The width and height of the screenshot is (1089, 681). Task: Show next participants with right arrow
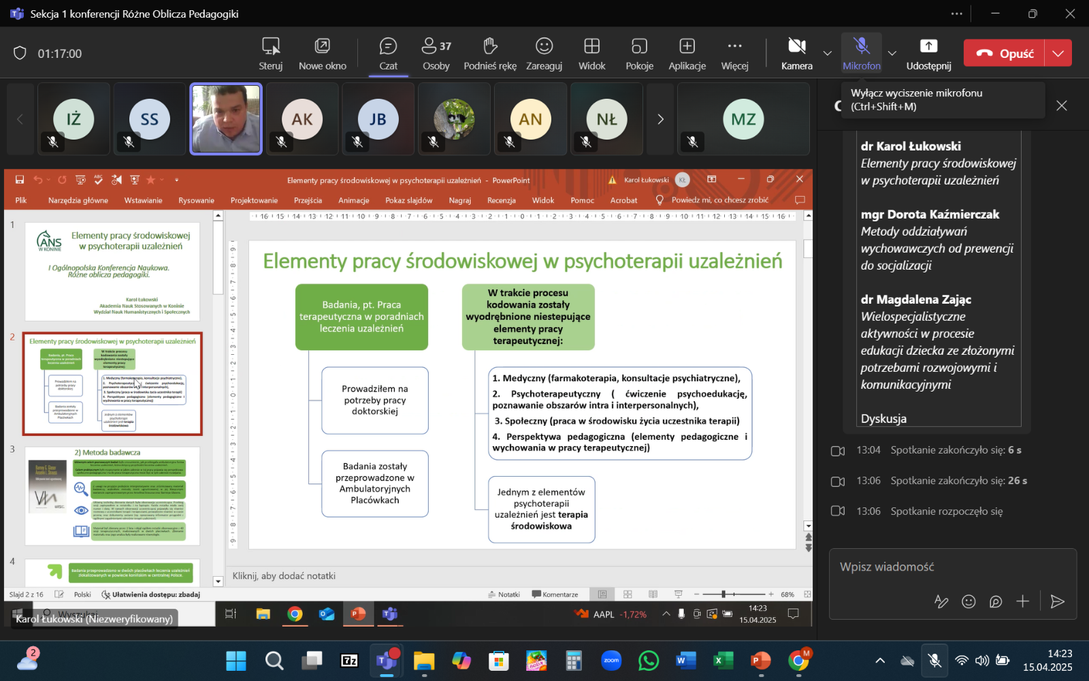660,119
